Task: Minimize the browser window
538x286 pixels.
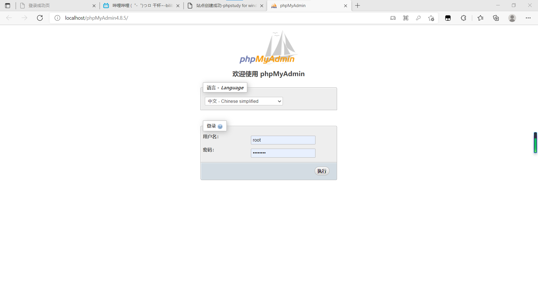Action: [x=498, y=5]
